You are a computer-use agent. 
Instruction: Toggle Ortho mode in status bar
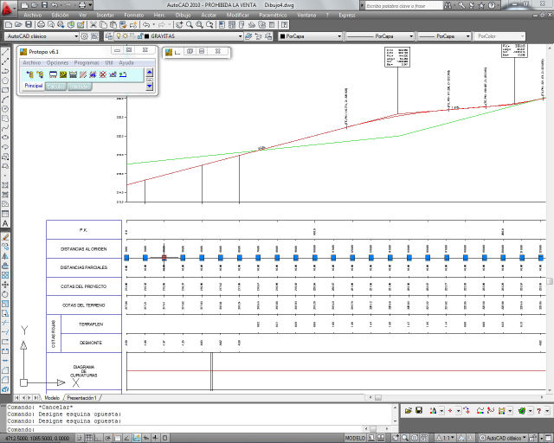point(98,438)
